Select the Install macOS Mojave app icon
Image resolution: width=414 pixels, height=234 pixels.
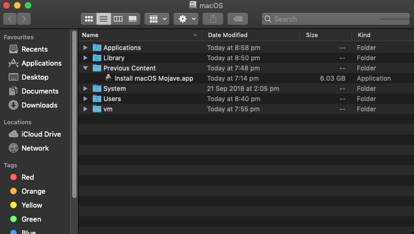(x=108, y=78)
